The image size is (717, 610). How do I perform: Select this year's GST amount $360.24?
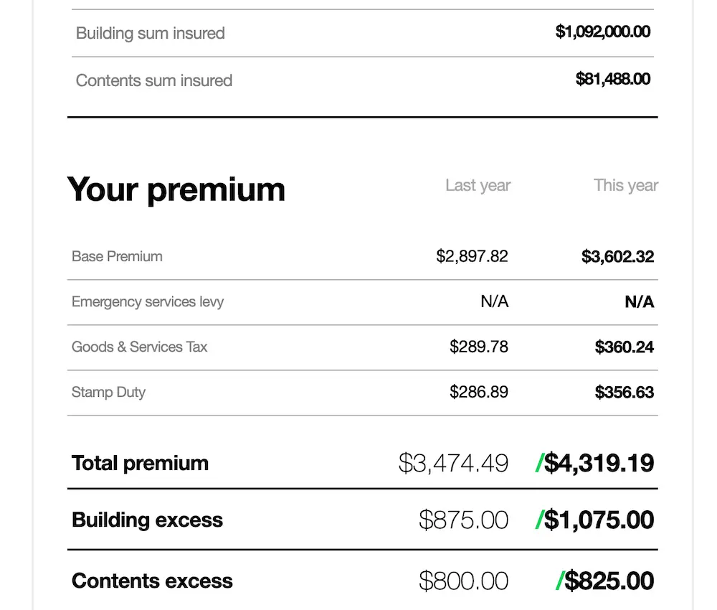(x=624, y=347)
